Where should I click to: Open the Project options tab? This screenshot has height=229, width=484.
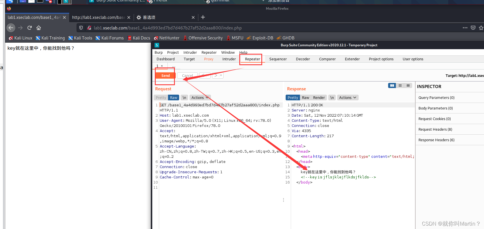381,59
